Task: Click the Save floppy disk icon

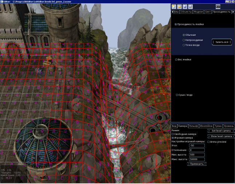Action: tap(185, 7)
